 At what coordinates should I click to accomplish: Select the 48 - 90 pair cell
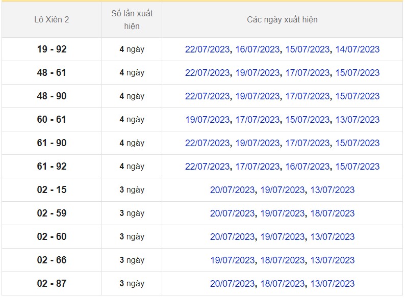coord(52,96)
